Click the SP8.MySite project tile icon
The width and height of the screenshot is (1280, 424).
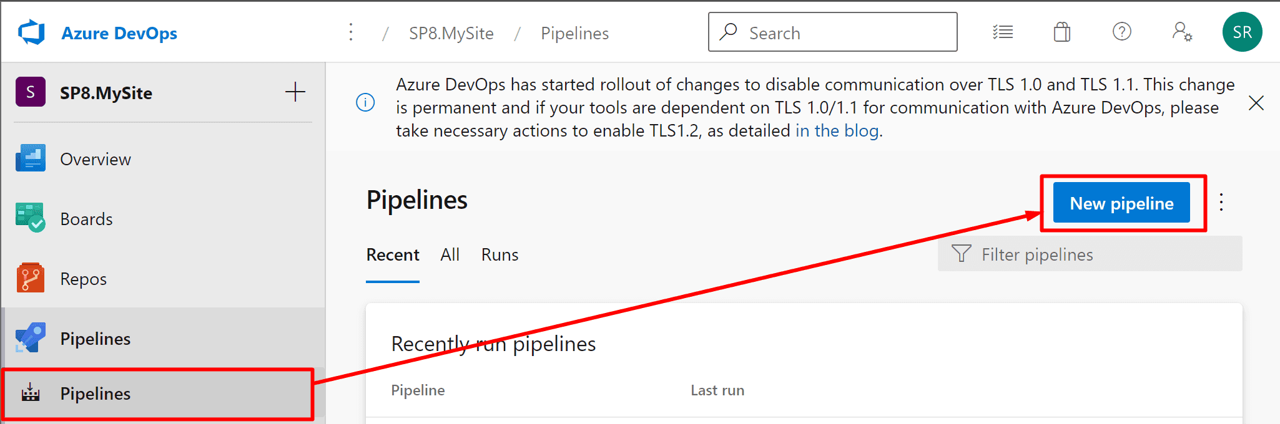(x=31, y=92)
